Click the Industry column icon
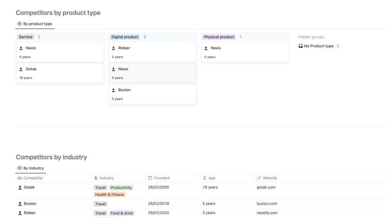The width and height of the screenshot is (387, 218). pos(96,178)
